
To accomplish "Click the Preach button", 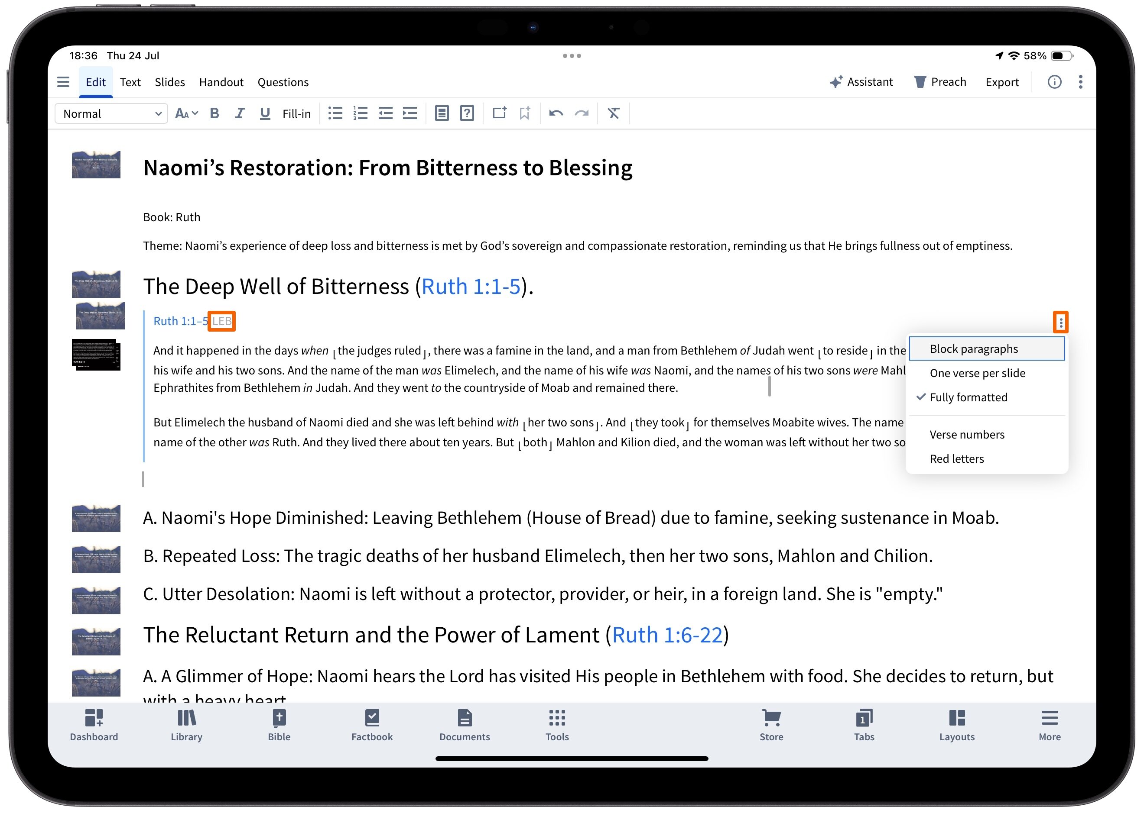I will pos(940,82).
